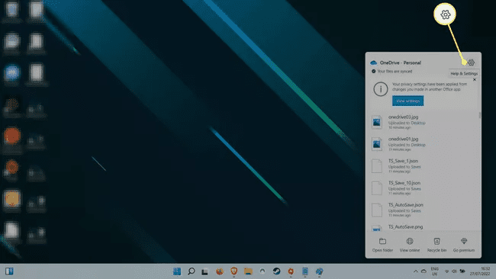
Task: Follow the Desktop link under onedrive01.jpg
Action: 418,145
